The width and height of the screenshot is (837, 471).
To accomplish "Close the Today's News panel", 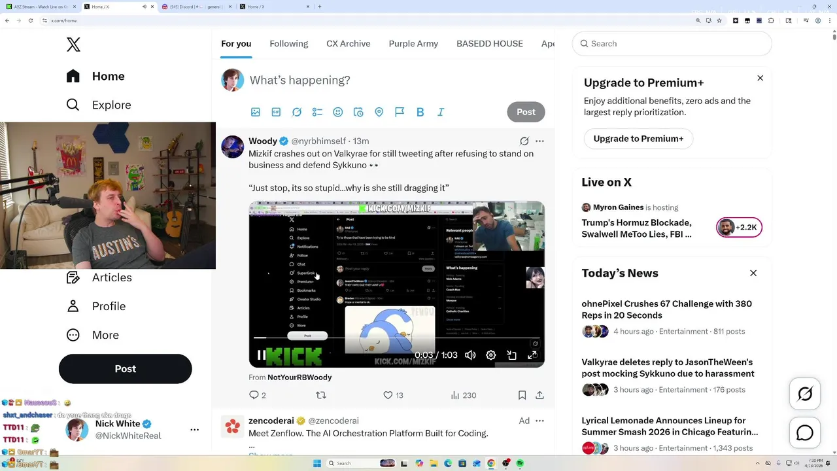I will pyautogui.click(x=753, y=273).
